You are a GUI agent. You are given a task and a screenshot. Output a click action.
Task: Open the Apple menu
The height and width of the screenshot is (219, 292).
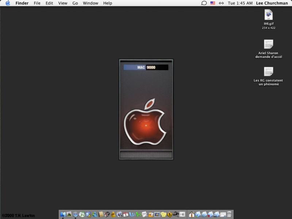[8, 3]
